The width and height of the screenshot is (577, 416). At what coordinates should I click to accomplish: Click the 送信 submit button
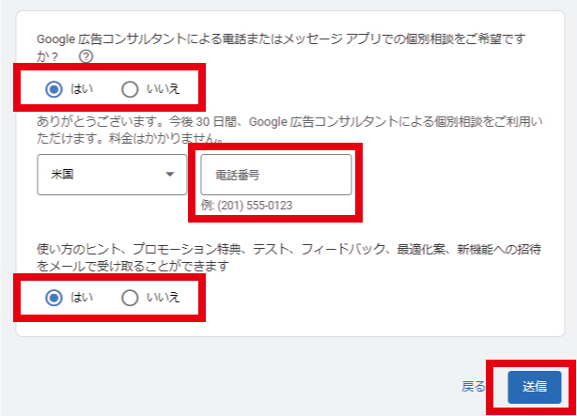pyautogui.click(x=535, y=387)
